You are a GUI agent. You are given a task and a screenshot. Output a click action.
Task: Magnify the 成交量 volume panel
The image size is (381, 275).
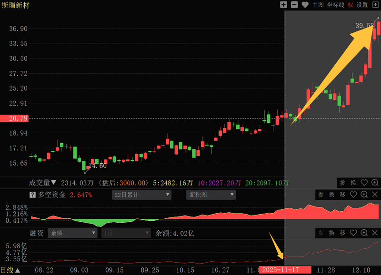pyautogui.click(x=375, y=183)
